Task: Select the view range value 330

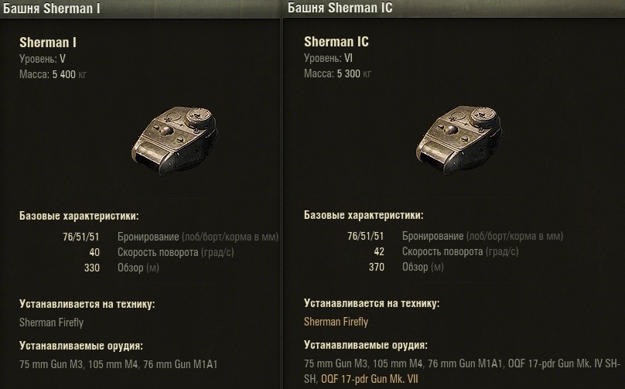Action: [91, 267]
